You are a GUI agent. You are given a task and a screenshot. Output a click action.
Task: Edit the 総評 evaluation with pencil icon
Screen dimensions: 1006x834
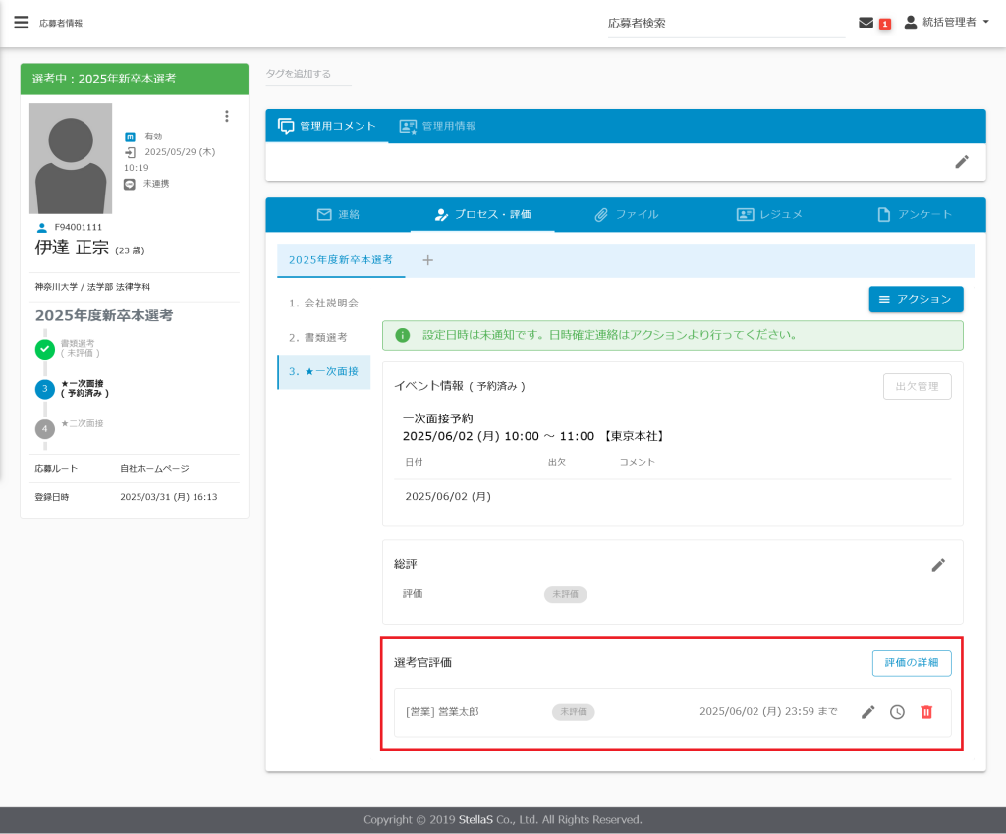pos(938,565)
